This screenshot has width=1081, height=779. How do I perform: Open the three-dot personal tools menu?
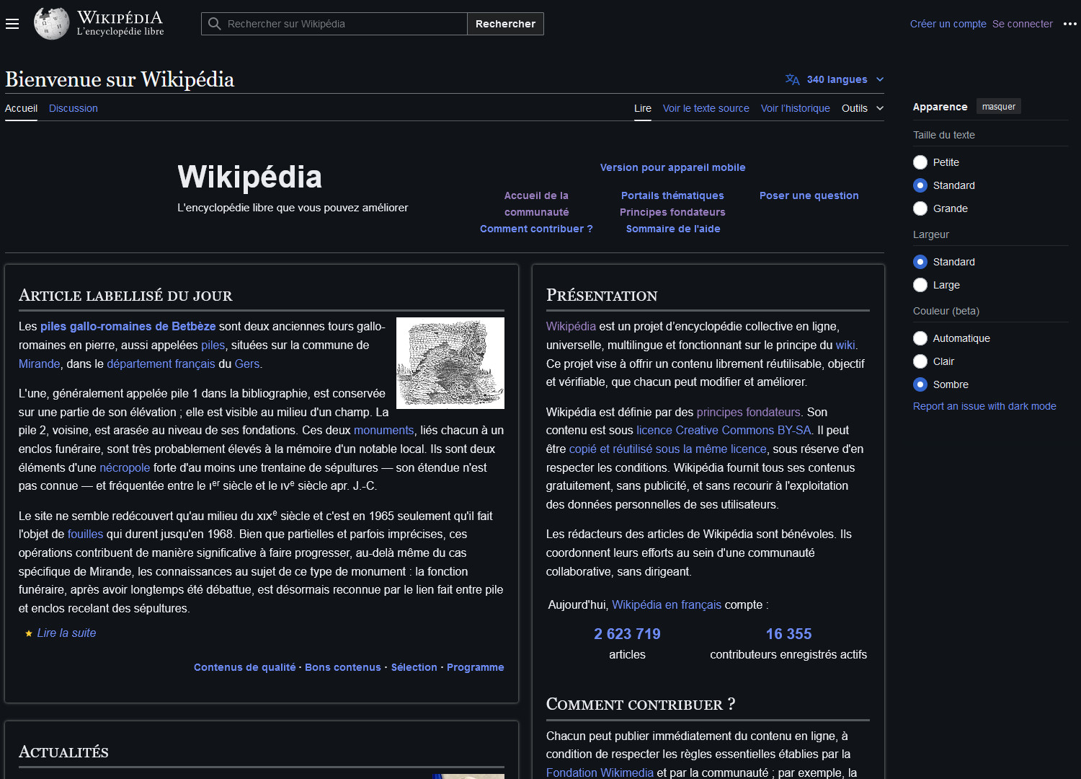pyautogui.click(x=1070, y=24)
